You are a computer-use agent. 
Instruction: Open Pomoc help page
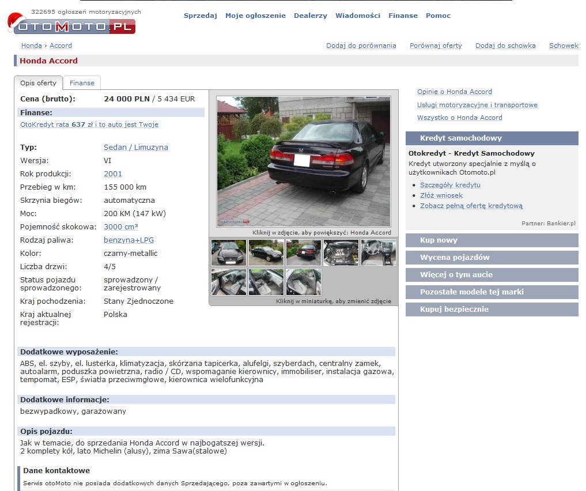(x=438, y=16)
